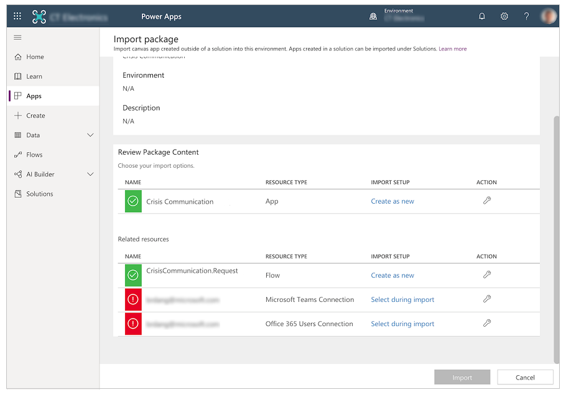Click red alert status of Microsoft Teams Connection
This screenshot has width=566, height=400.
tap(133, 299)
